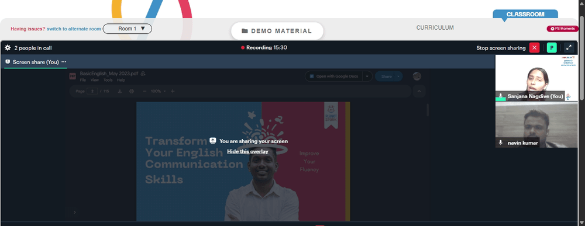Click Hide this overlay link
This screenshot has height=226, width=585.
247,151
